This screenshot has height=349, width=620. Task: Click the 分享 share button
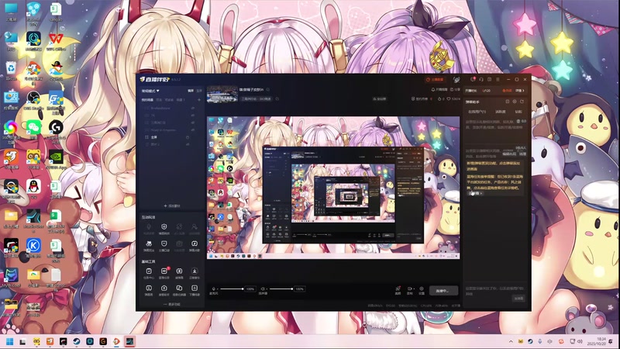455,90
